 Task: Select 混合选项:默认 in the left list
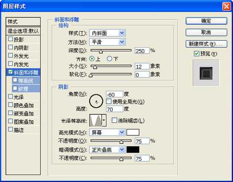[x=23, y=31]
